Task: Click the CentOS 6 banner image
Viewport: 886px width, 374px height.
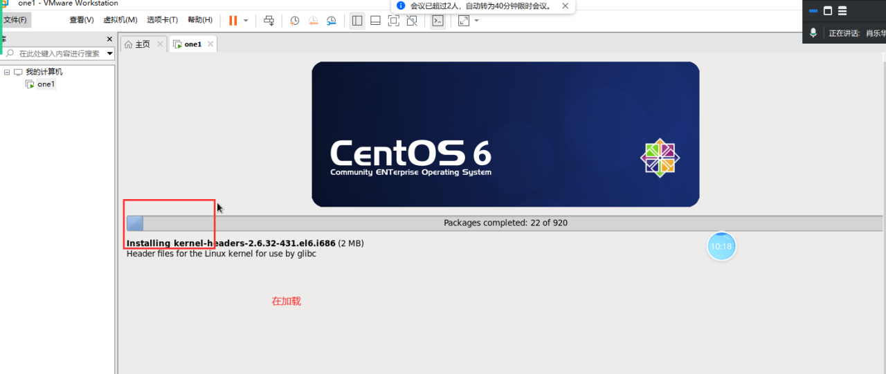Action: tap(505, 134)
